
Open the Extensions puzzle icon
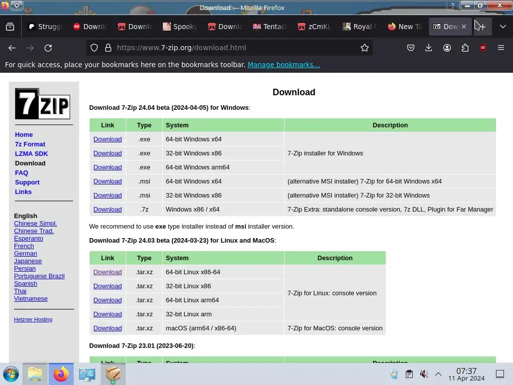tap(465, 48)
